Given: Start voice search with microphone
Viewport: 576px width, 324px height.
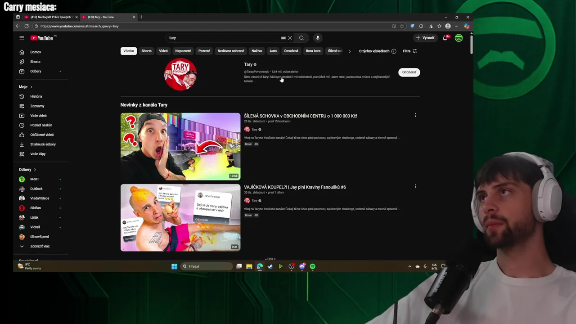Looking at the screenshot, I should pyautogui.click(x=318, y=38).
